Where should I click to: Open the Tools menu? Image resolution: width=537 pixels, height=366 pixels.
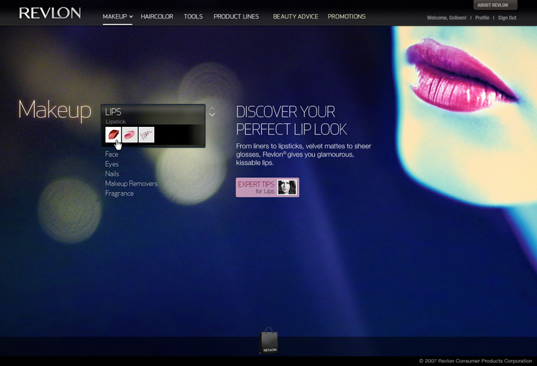coord(193,16)
